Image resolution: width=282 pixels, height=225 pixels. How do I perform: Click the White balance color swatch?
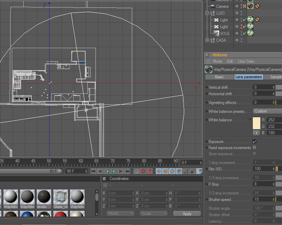point(257,123)
